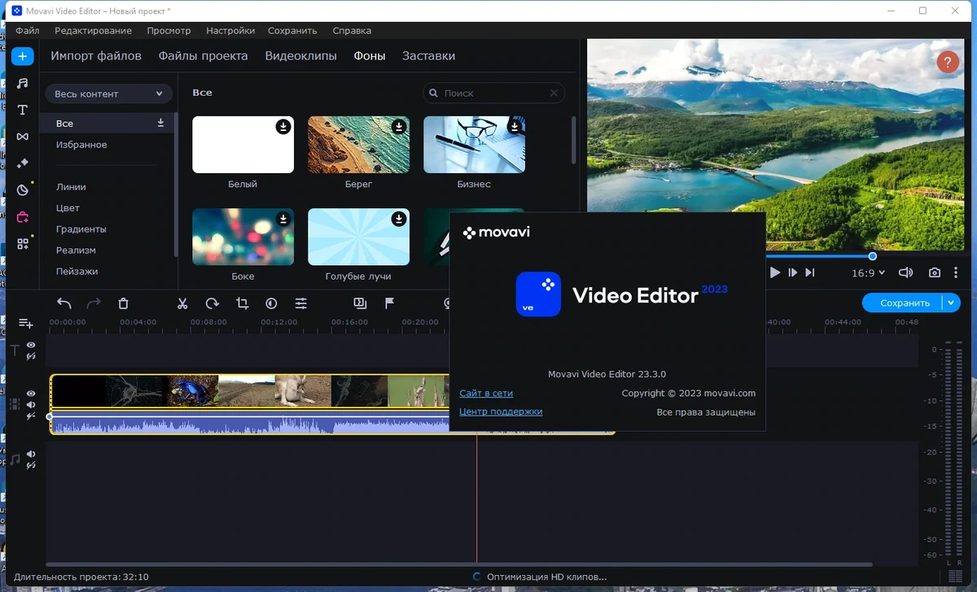Click the Add track icon
The height and width of the screenshot is (592, 977).
pos(25,324)
